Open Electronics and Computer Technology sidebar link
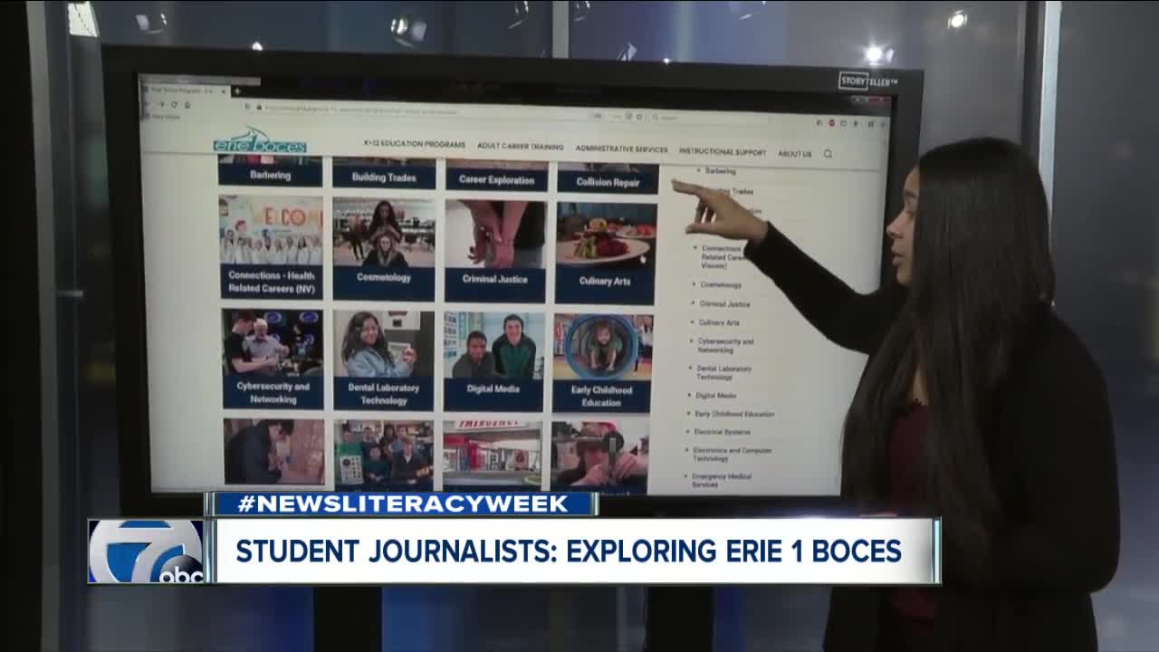The image size is (1159, 652). tap(732, 454)
